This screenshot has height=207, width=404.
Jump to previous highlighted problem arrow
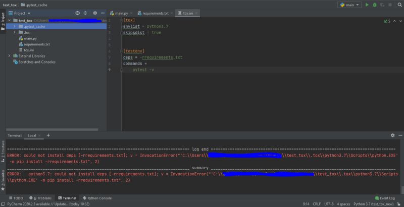[x=394, y=21]
